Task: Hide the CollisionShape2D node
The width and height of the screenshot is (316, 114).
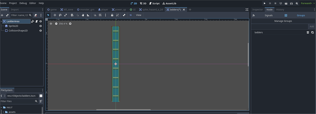Action: pyautogui.click(x=40, y=31)
